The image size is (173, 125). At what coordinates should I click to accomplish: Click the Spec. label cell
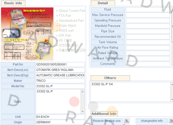tap(18, 102)
